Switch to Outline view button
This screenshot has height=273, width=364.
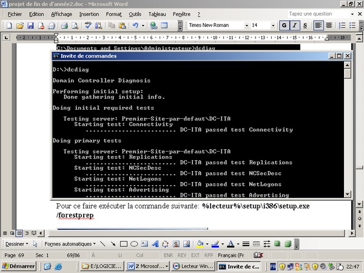27,233
